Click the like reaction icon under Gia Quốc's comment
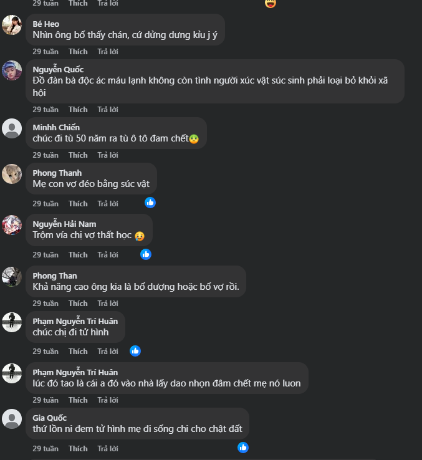422x460 pixels. click(x=243, y=447)
